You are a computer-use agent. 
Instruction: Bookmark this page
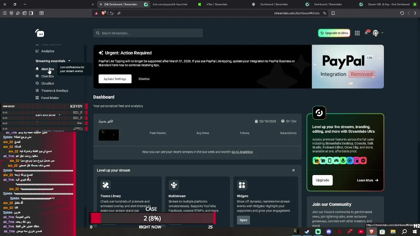coord(333,13)
